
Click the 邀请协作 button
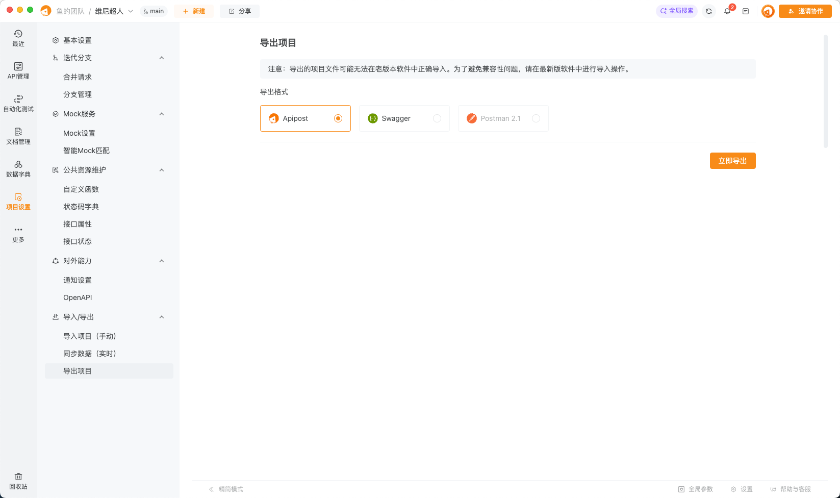(x=805, y=11)
